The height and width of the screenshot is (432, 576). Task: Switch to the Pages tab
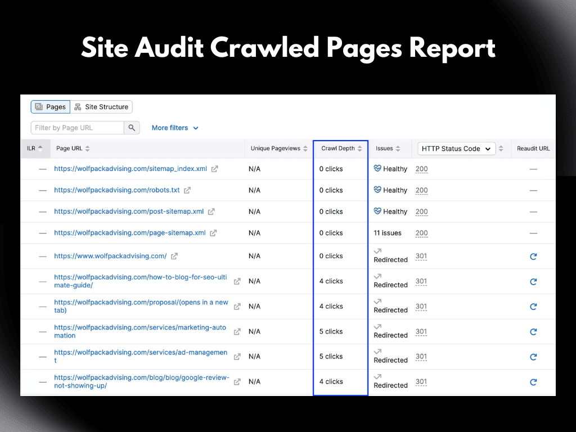[50, 107]
